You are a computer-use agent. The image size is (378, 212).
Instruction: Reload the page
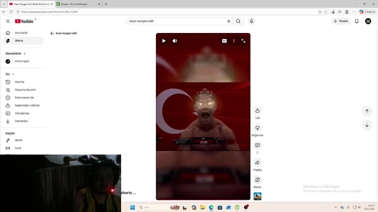click(11, 12)
